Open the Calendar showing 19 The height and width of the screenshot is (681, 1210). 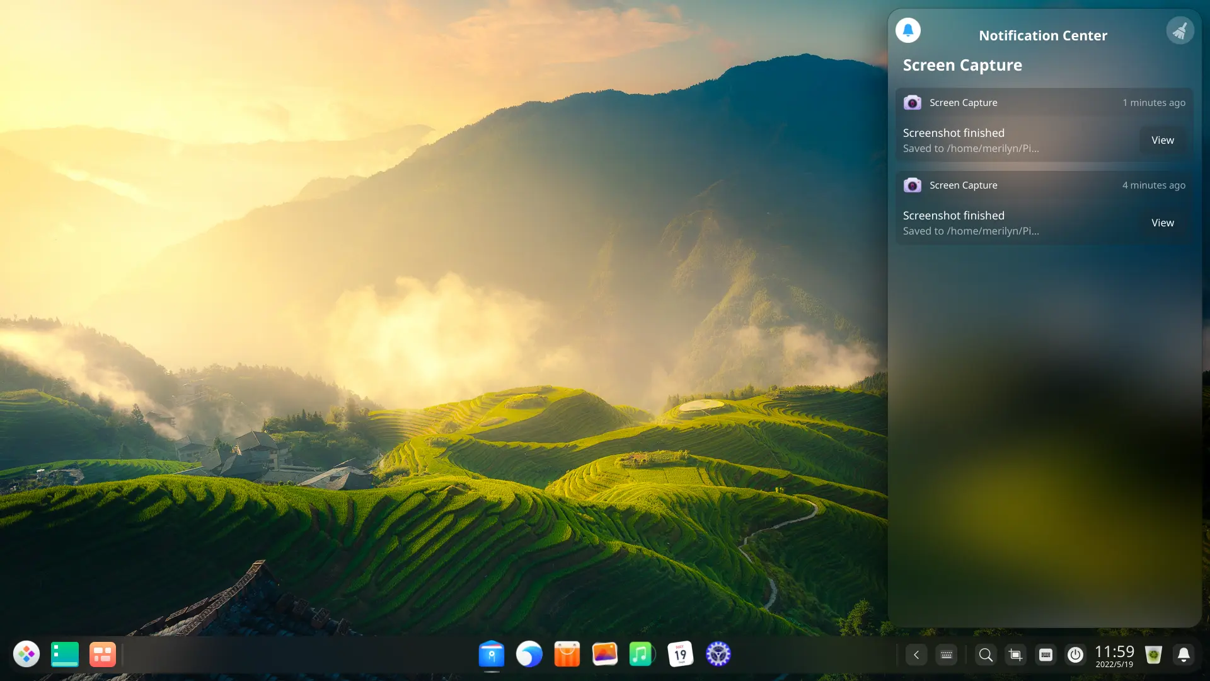click(x=681, y=655)
